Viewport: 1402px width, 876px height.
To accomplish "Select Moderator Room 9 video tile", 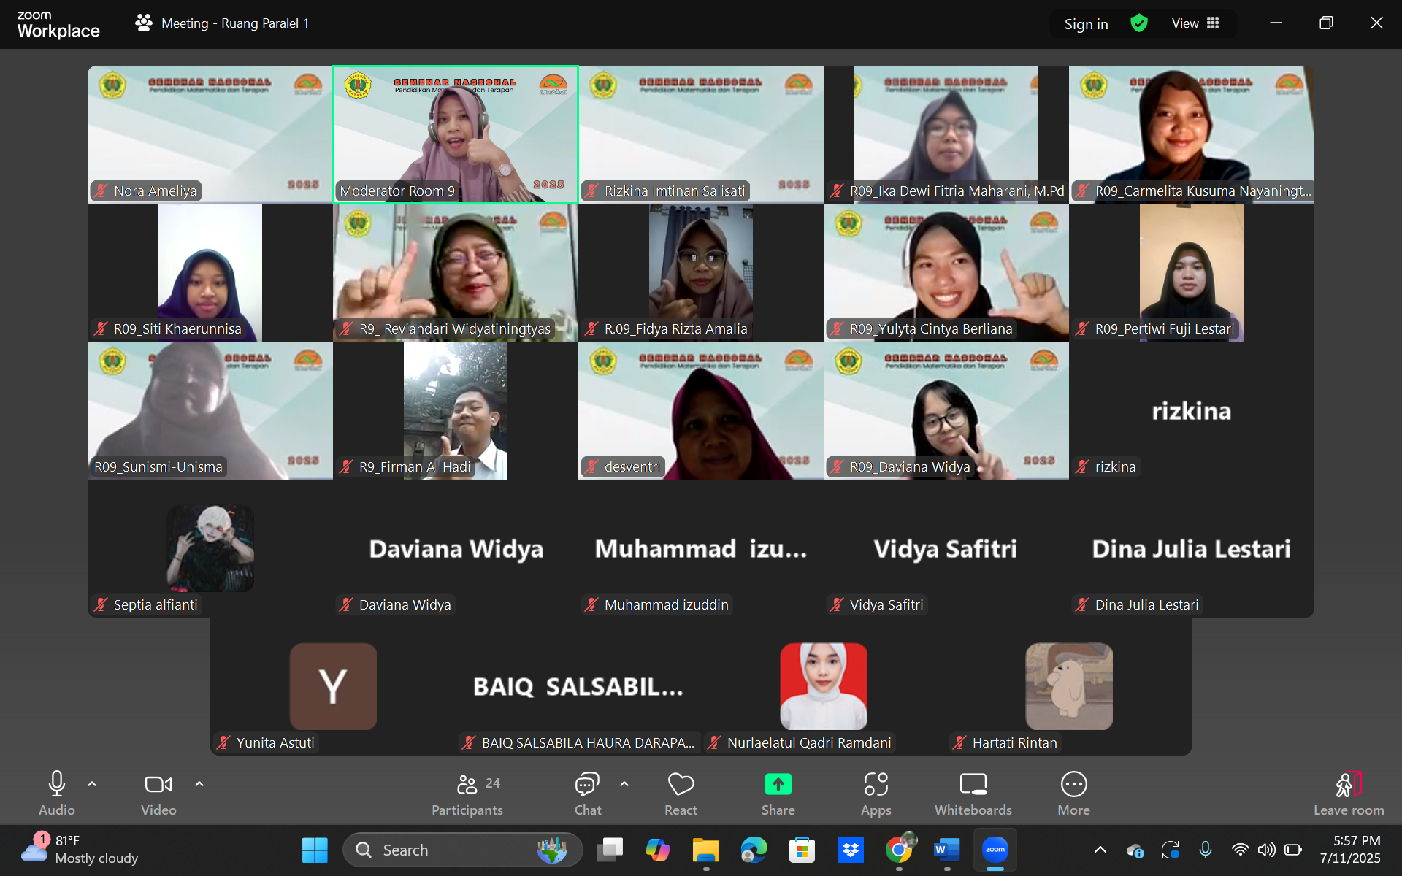I will click(x=455, y=134).
